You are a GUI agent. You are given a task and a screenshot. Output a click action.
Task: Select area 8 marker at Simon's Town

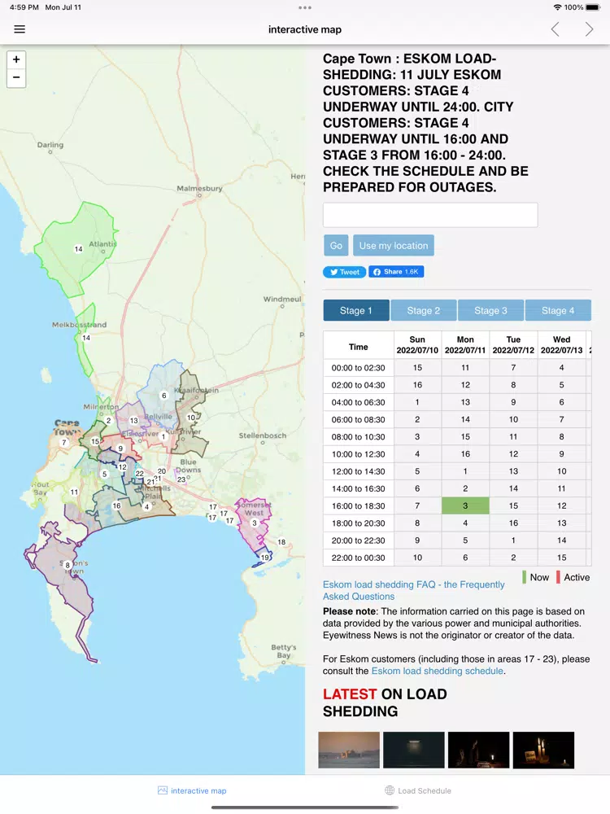tap(68, 566)
